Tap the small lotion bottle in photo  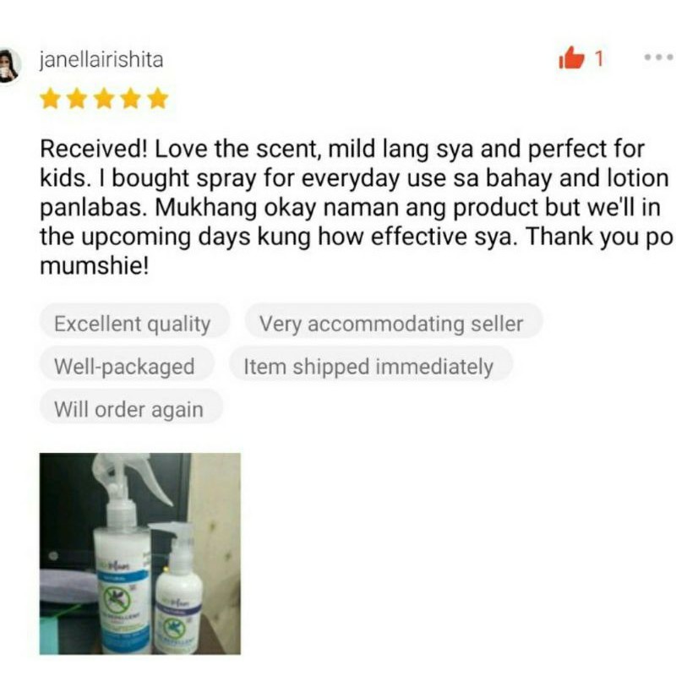coord(177,588)
